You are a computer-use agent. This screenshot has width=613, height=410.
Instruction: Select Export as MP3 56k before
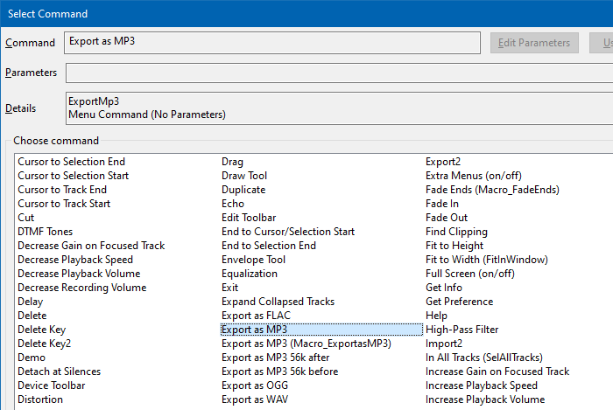(280, 372)
